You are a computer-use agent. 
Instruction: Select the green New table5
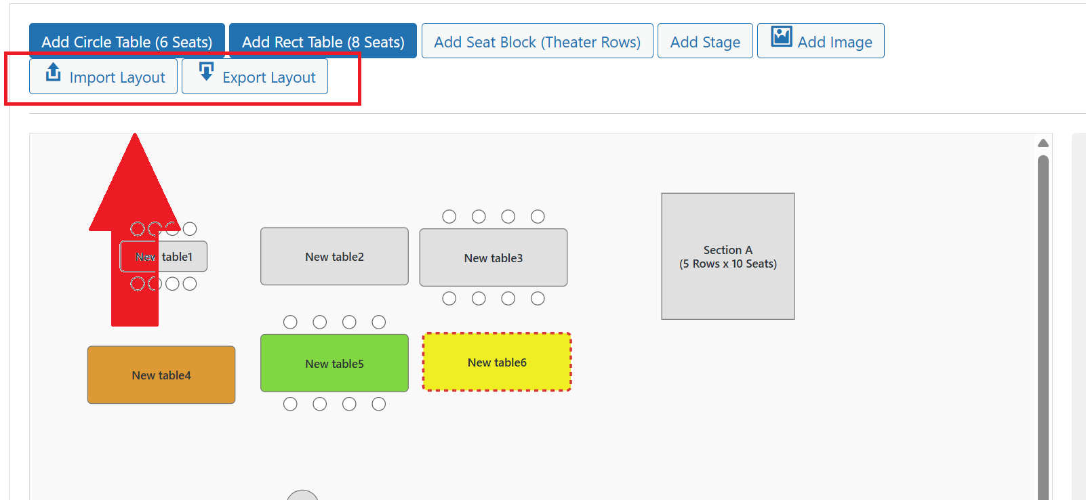(334, 364)
